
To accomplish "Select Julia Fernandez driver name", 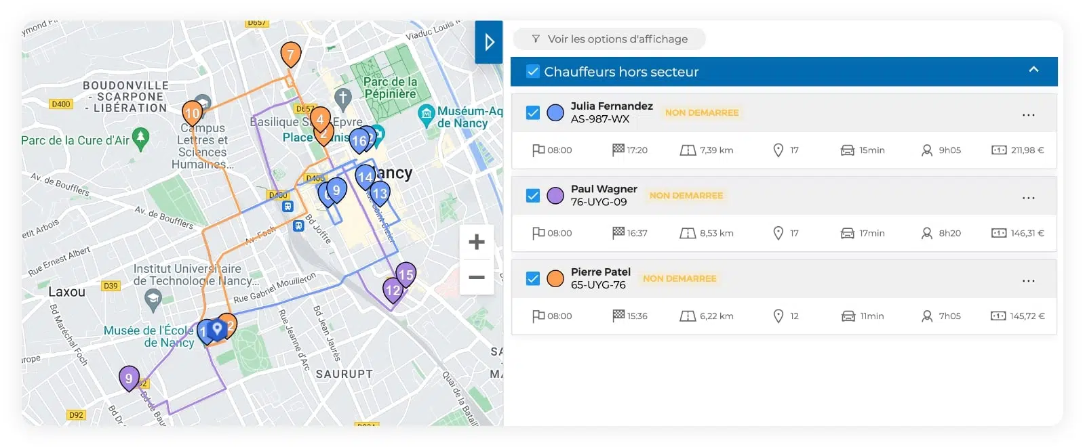I will click(x=612, y=106).
